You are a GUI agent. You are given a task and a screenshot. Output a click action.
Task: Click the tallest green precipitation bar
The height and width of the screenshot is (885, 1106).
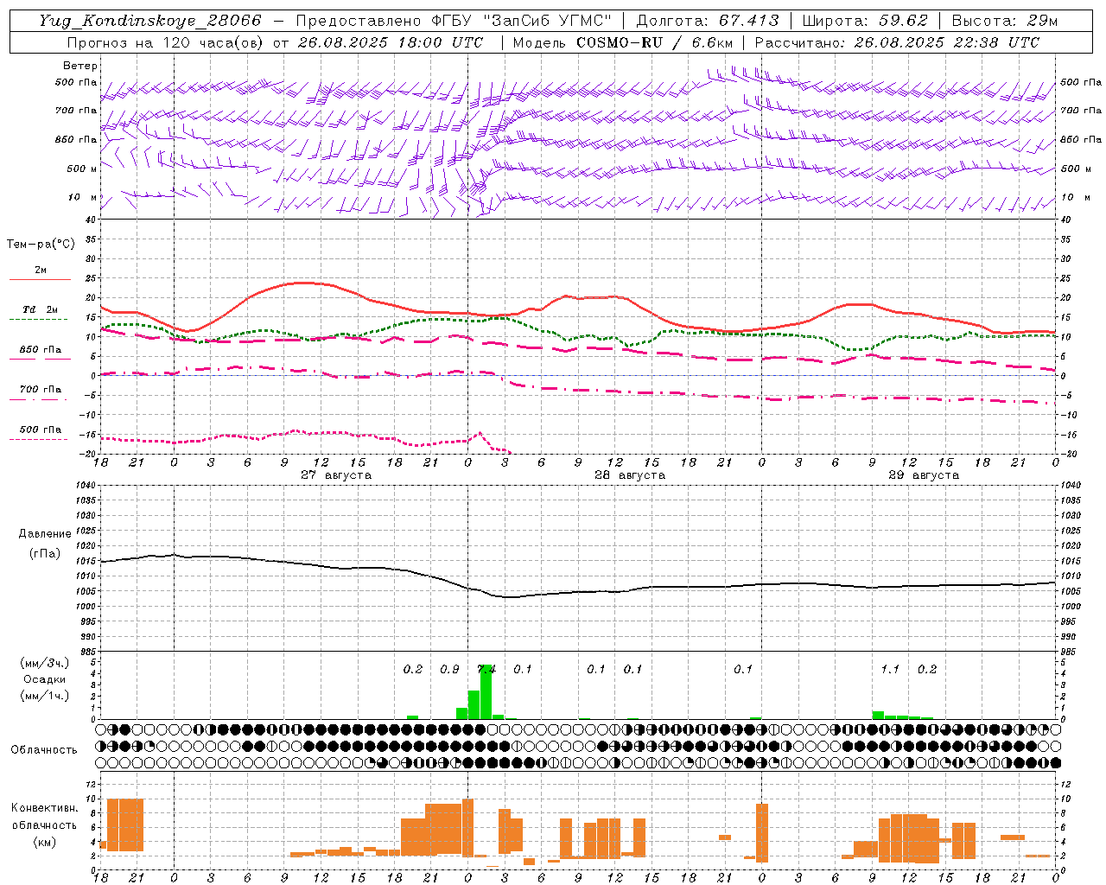486,691
